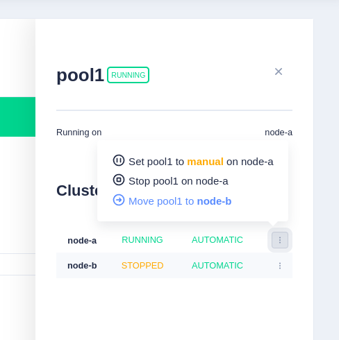Choose Stop pool1 on node-a option
This screenshot has width=339, height=340.
coord(170,180)
